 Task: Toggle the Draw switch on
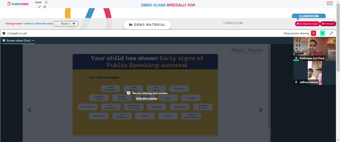pos(45,2)
